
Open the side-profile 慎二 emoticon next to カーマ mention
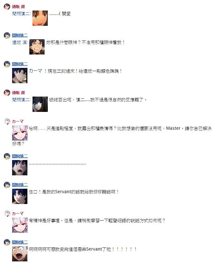[x=20, y=76]
